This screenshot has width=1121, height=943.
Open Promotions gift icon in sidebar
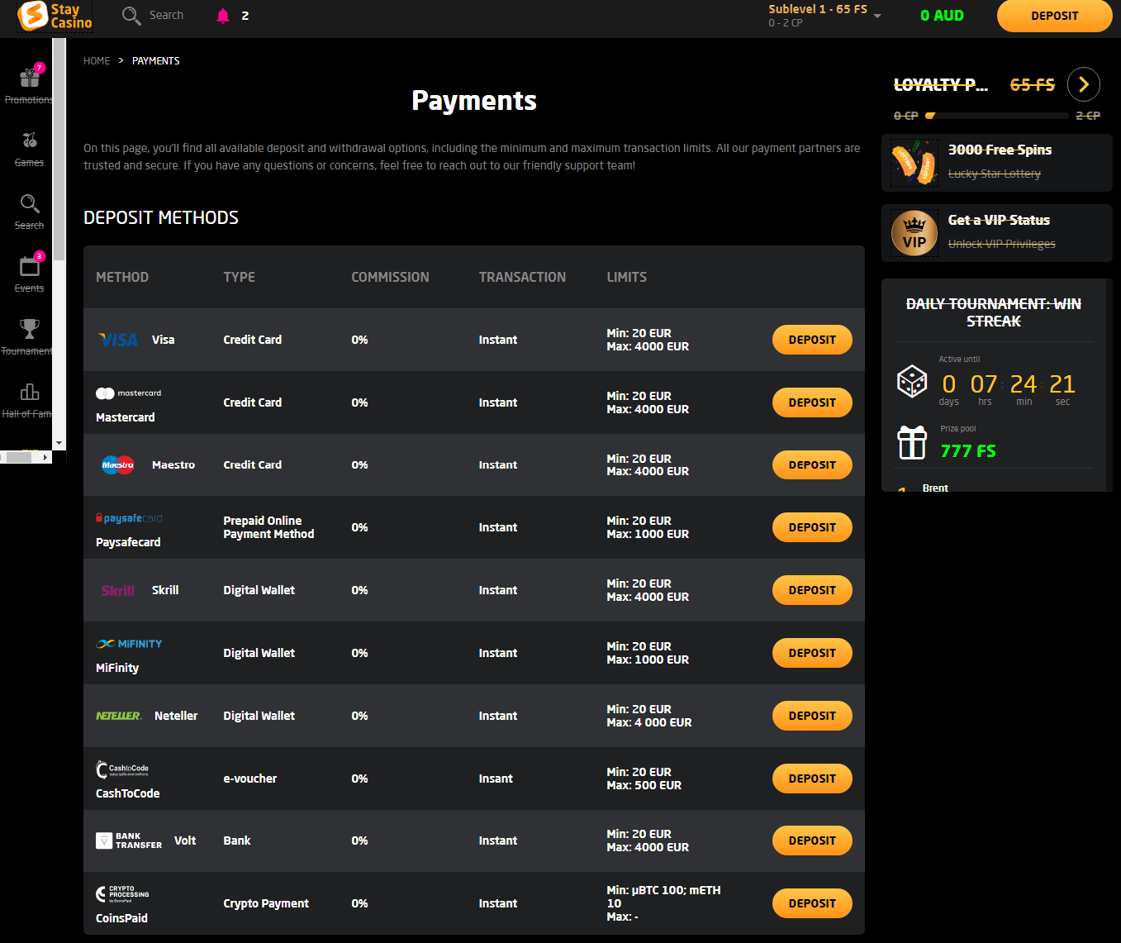(x=30, y=79)
